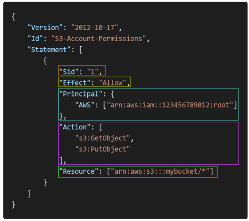This screenshot has height=221, width=249.
Task: Click the "AWS" key inside Principal
Action: (x=84, y=105)
